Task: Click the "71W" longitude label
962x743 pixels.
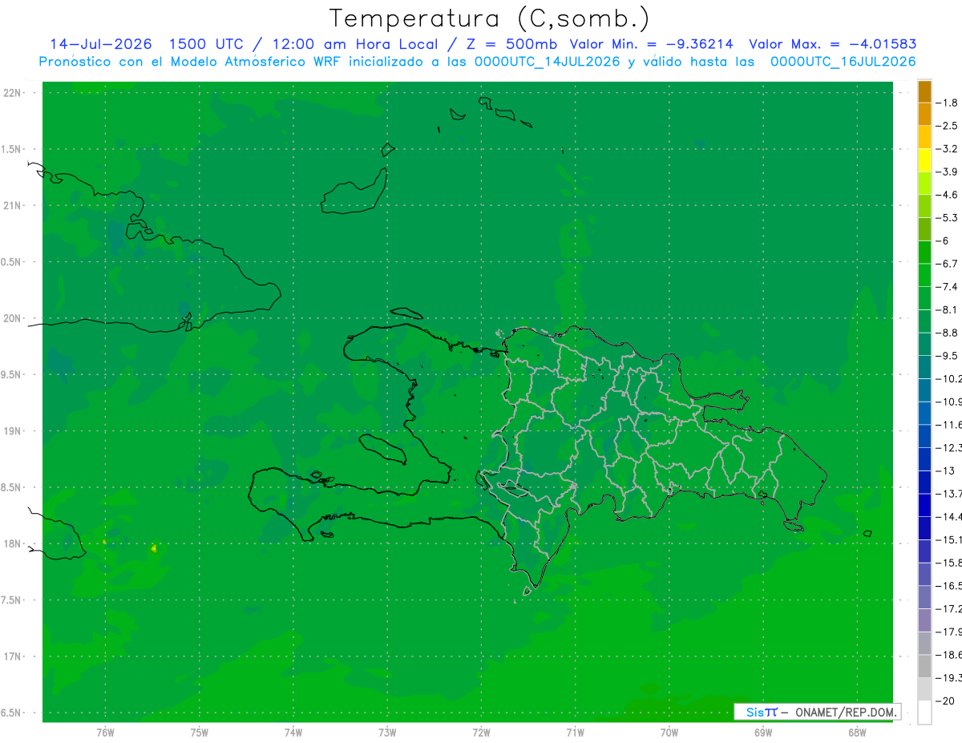Action: click(x=575, y=733)
